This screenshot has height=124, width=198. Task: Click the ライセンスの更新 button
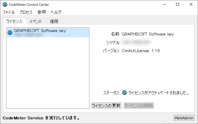[106, 105]
